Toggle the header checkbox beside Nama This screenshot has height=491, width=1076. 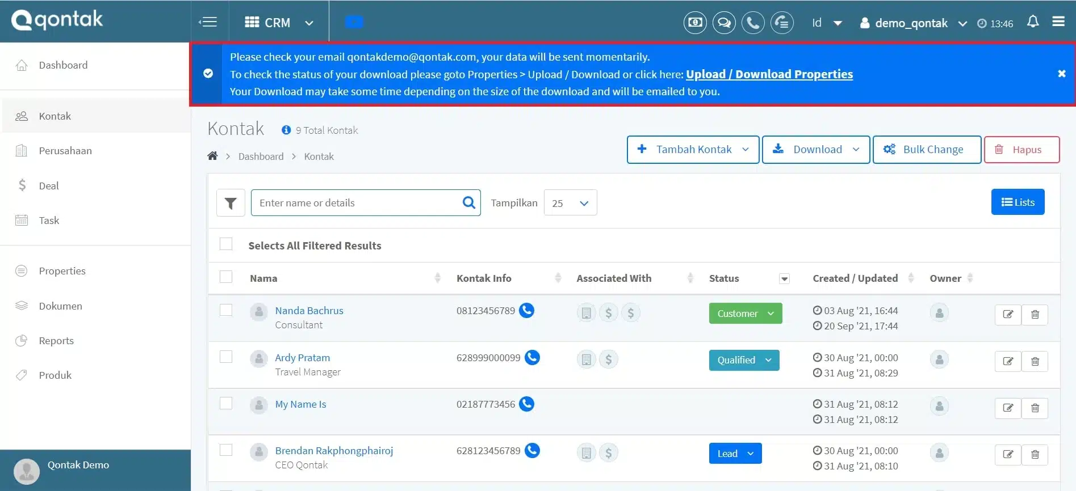[226, 277]
